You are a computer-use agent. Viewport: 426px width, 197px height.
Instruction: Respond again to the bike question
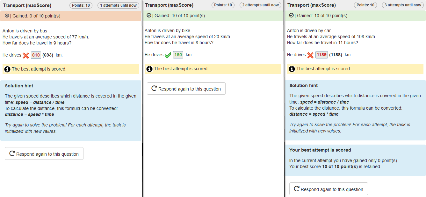tap(186, 89)
